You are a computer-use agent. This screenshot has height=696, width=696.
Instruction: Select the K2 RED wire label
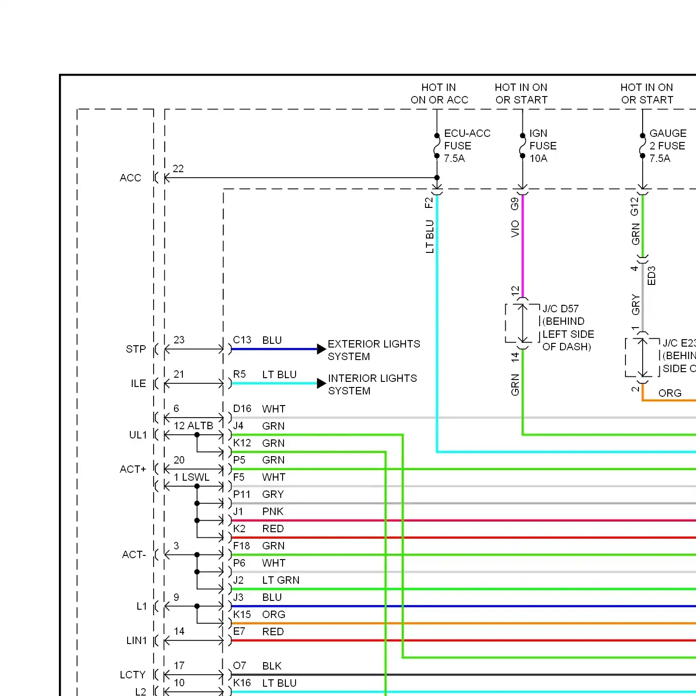pyautogui.click(x=258, y=528)
